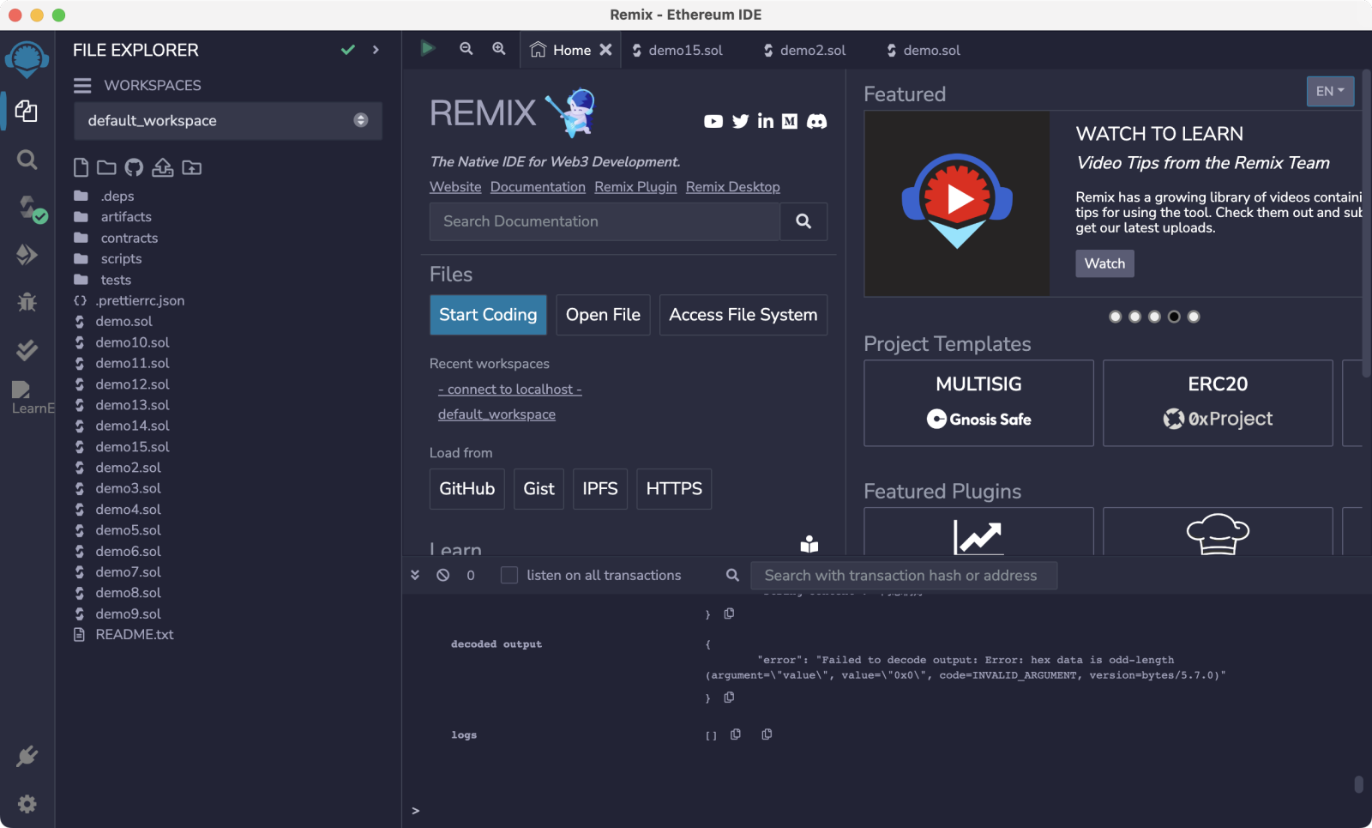
Task: Collapse terminal with double chevron
Action: [x=415, y=575]
